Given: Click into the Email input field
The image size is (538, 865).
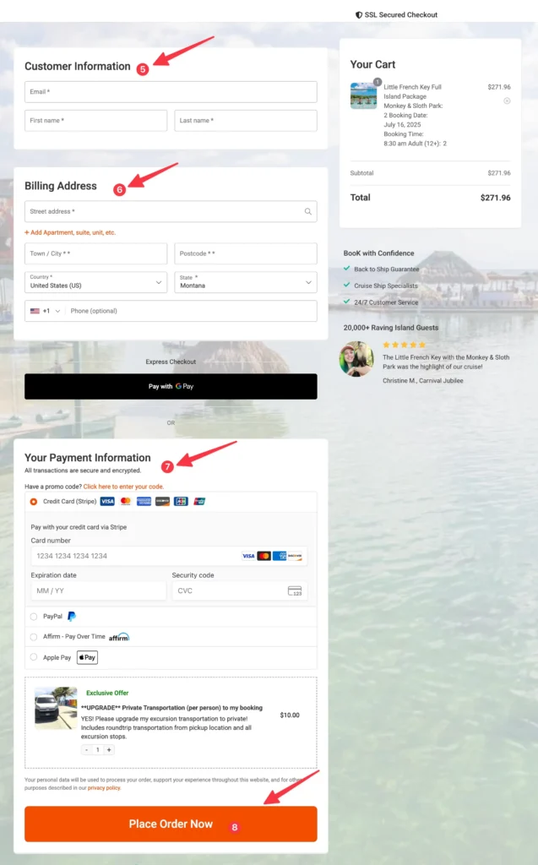Looking at the screenshot, I should [x=171, y=92].
